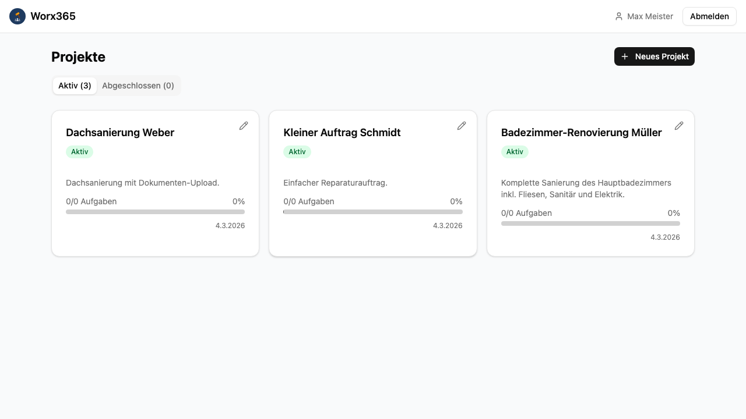This screenshot has height=419, width=746.
Task: Click progress bar of Kleiner Auftrag Schmidt
Action: (373, 212)
